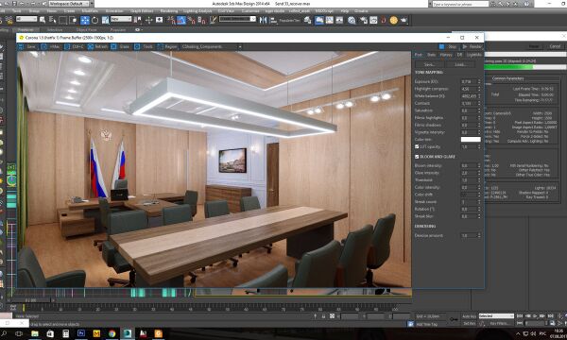Toggle the 3D Snaps button

pos(171,20)
